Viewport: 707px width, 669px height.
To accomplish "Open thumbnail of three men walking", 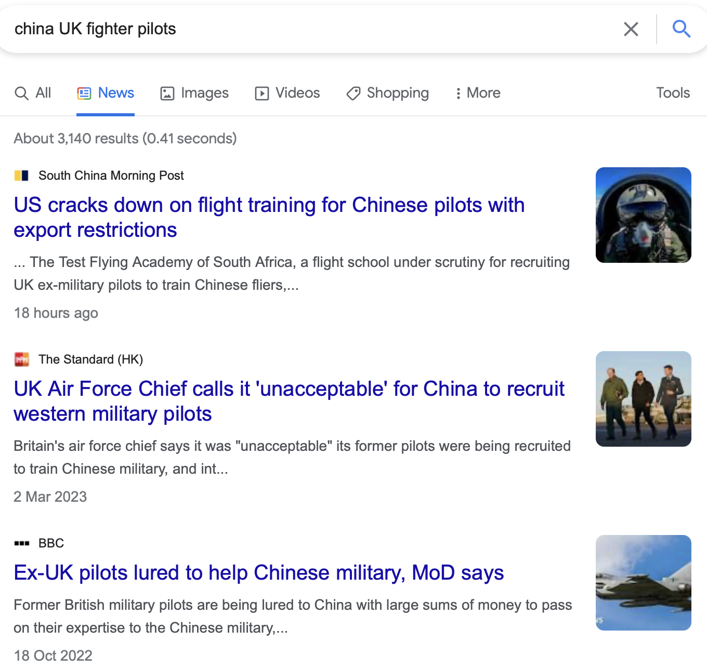I will tap(644, 399).
